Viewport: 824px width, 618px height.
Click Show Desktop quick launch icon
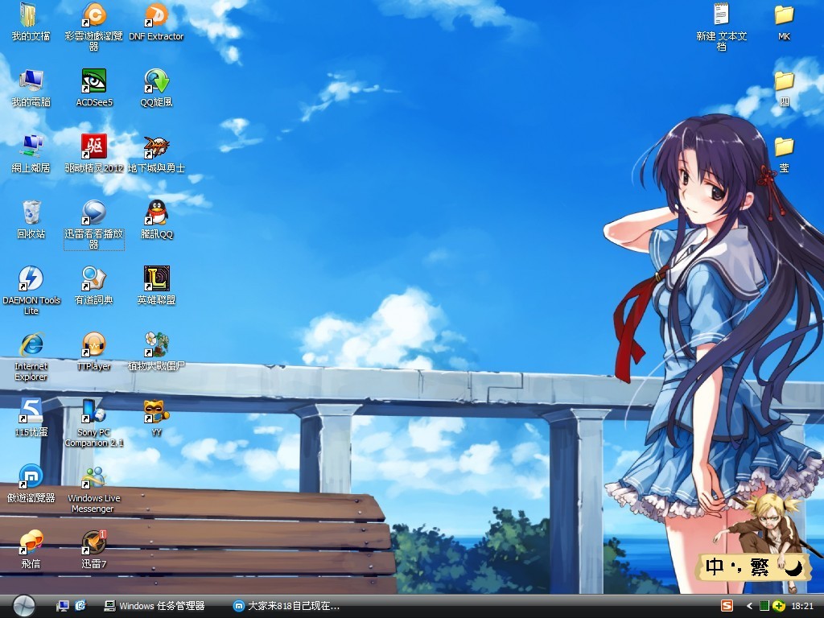tap(63, 606)
